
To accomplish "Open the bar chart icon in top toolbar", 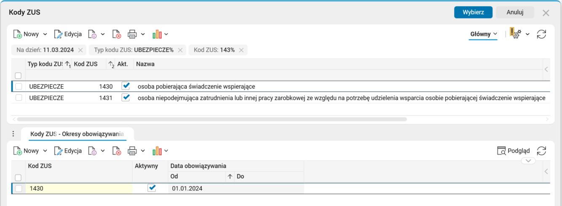I will click(x=157, y=34).
